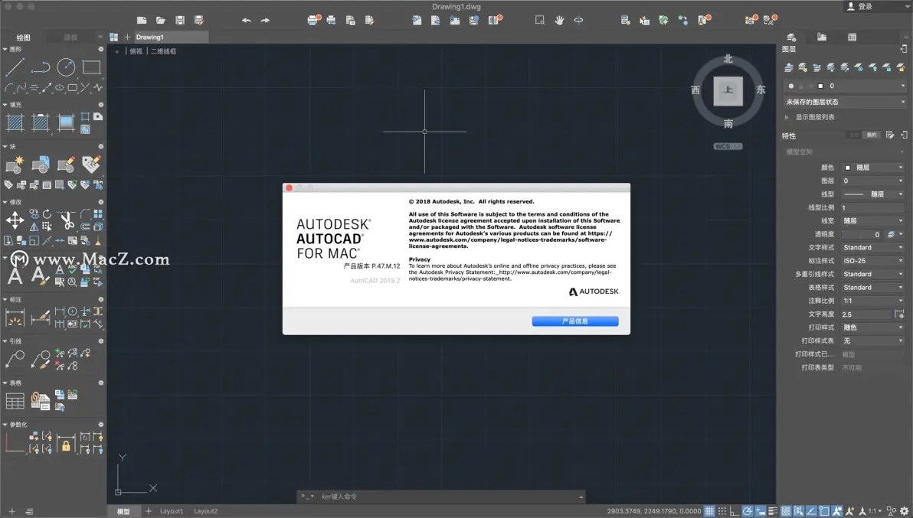Switch to the Layout2 tab
This screenshot has height=518, width=913.
tap(205, 511)
